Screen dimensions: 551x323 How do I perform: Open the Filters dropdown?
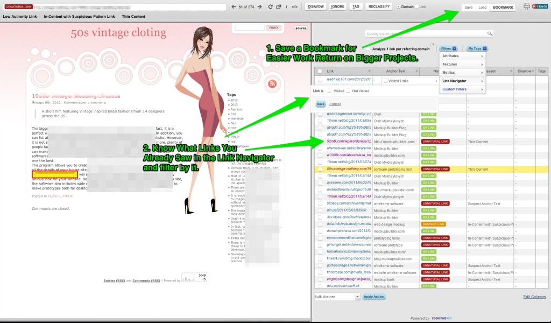(x=449, y=48)
